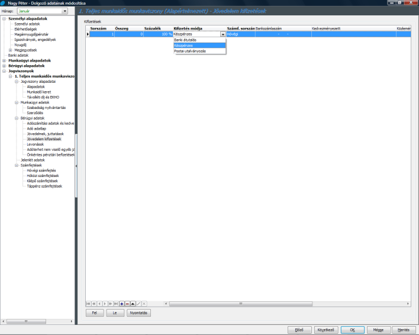Open Szabadság nyilvántartás tree item

(x=46, y=108)
